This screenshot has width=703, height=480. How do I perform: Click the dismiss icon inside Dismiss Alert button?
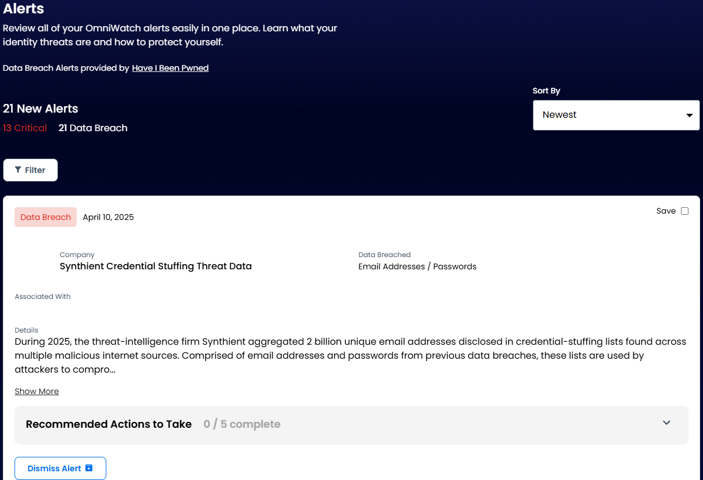pyautogui.click(x=88, y=468)
